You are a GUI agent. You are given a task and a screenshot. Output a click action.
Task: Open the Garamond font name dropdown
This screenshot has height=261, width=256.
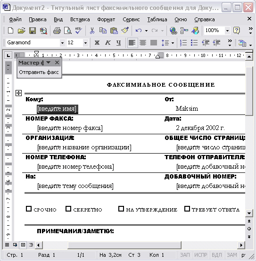pos(62,43)
